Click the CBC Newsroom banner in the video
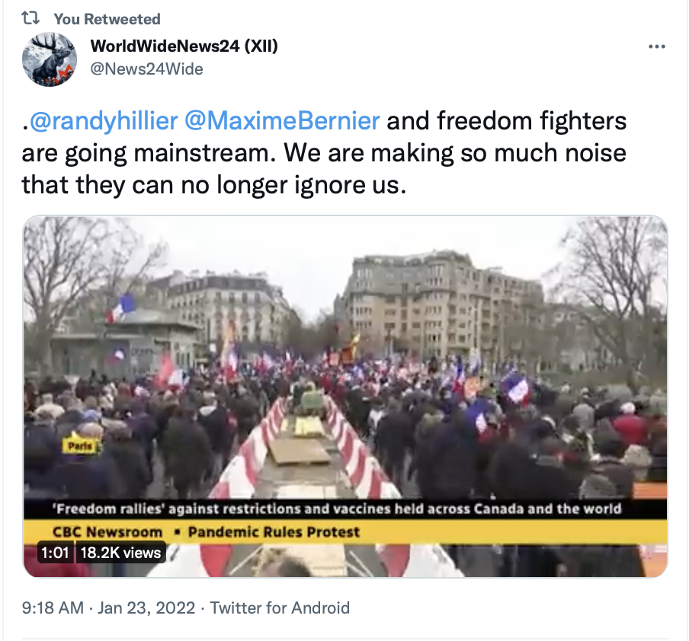The width and height of the screenshot is (689, 641). pyautogui.click(x=107, y=532)
